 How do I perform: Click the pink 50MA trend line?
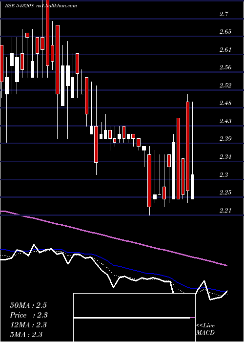coord(113,237)
